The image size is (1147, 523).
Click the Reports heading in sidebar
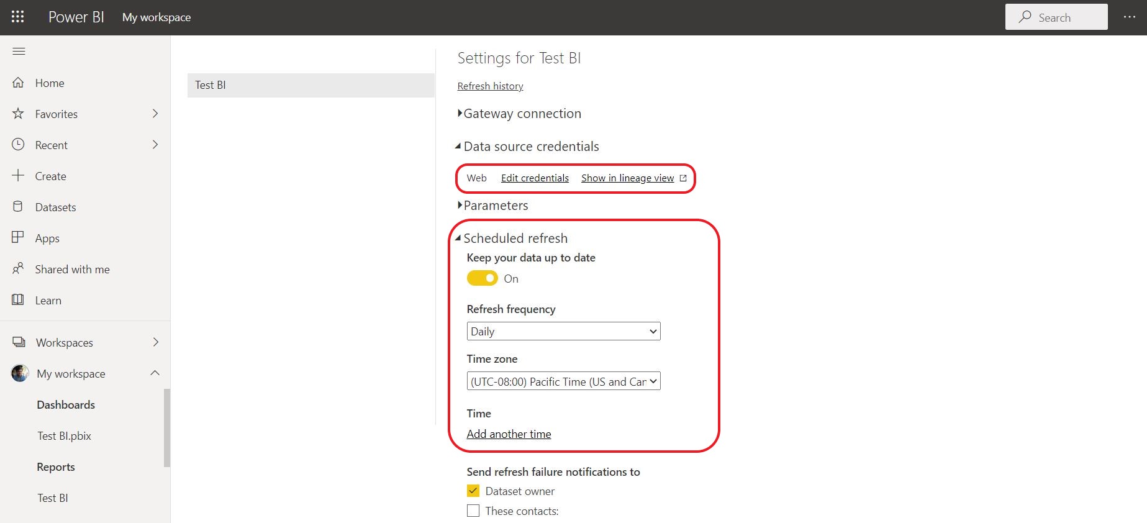pos(56,466)
